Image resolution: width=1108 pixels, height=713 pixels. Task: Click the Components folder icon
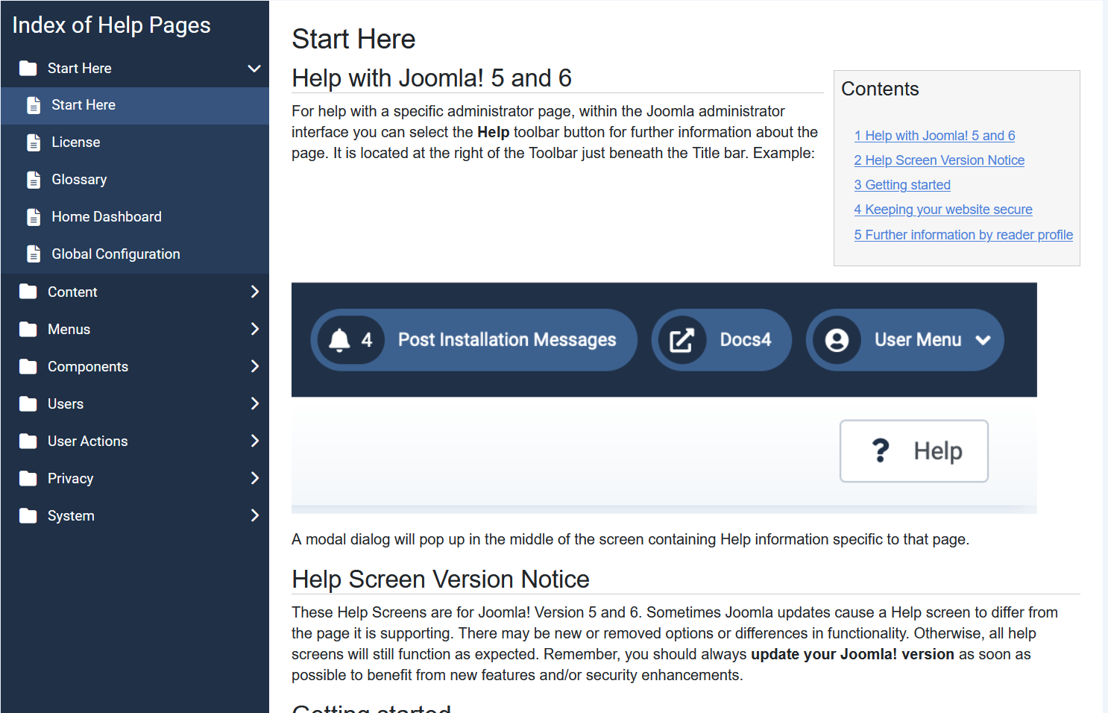click(28, 366)
